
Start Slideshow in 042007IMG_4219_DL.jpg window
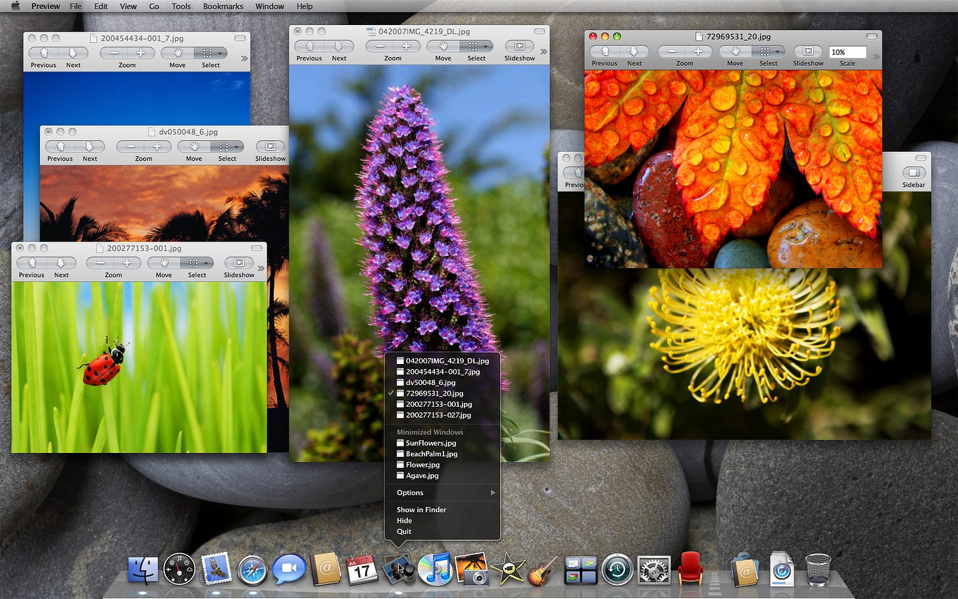(x=519, y=46)
